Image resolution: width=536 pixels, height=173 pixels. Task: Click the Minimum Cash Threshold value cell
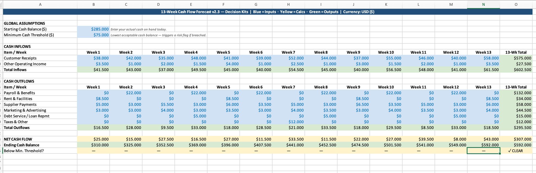[x=94, y=35]
